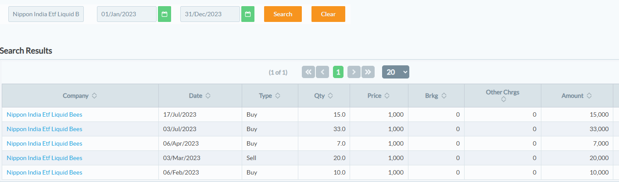Click the orange Search button
This screenshot has width=619, height=182.
[x=283, y=14]
